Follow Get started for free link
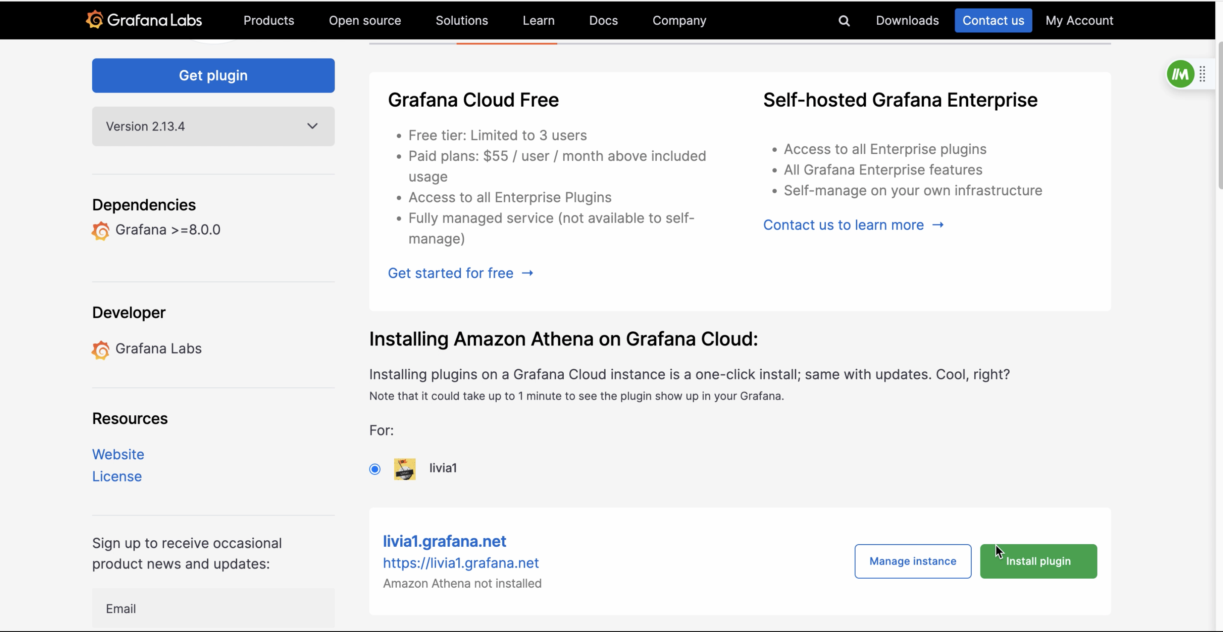 click(x=460, y=273)
